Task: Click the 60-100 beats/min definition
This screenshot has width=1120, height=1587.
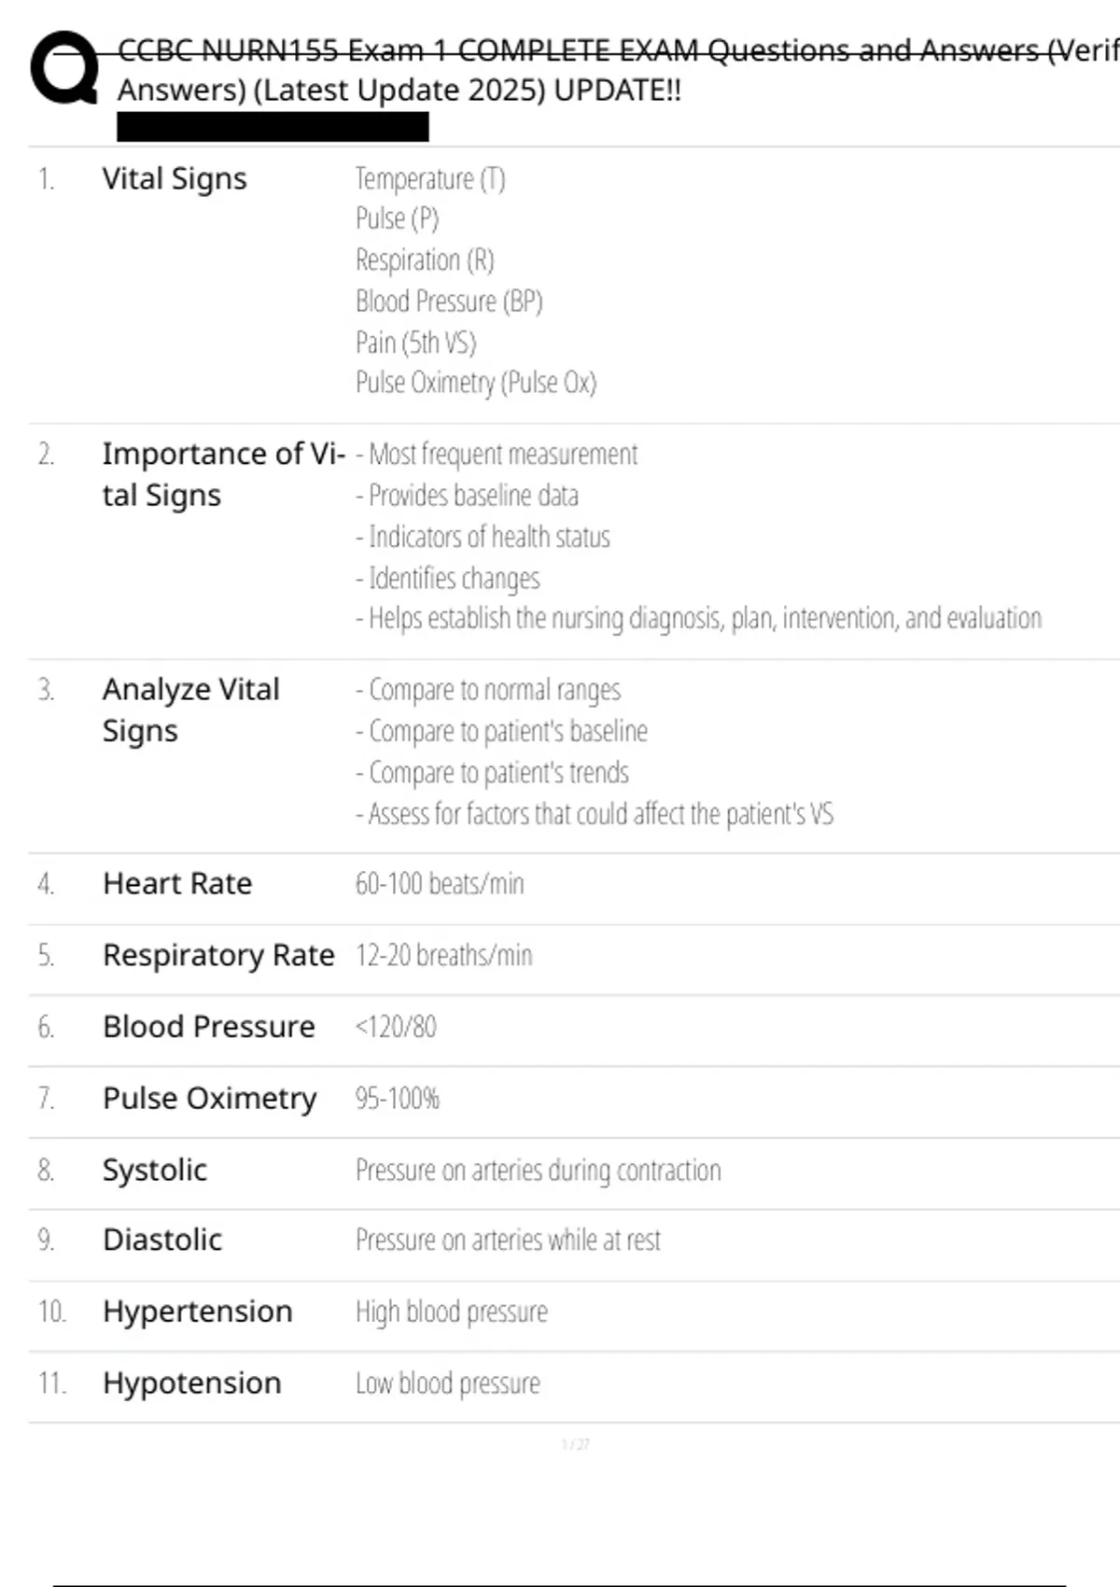Action: tap(440, 883)
